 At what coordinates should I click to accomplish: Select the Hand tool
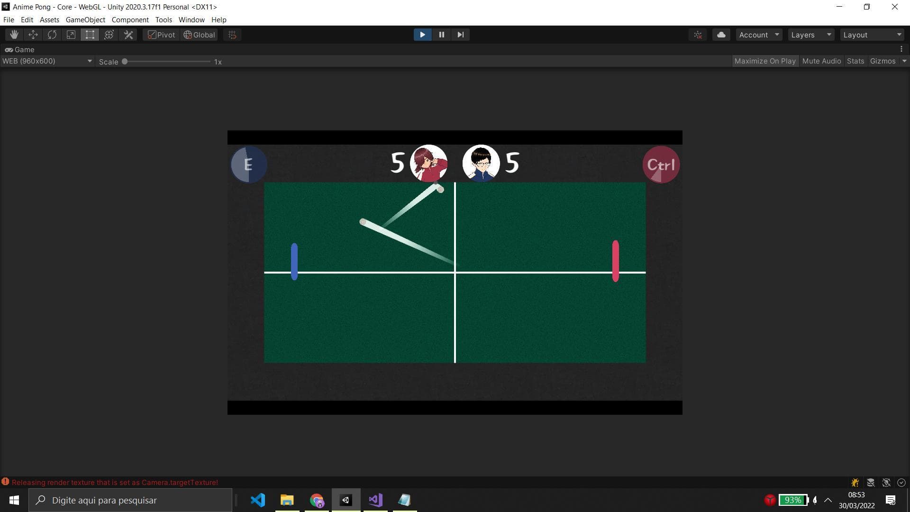(14, 35)
